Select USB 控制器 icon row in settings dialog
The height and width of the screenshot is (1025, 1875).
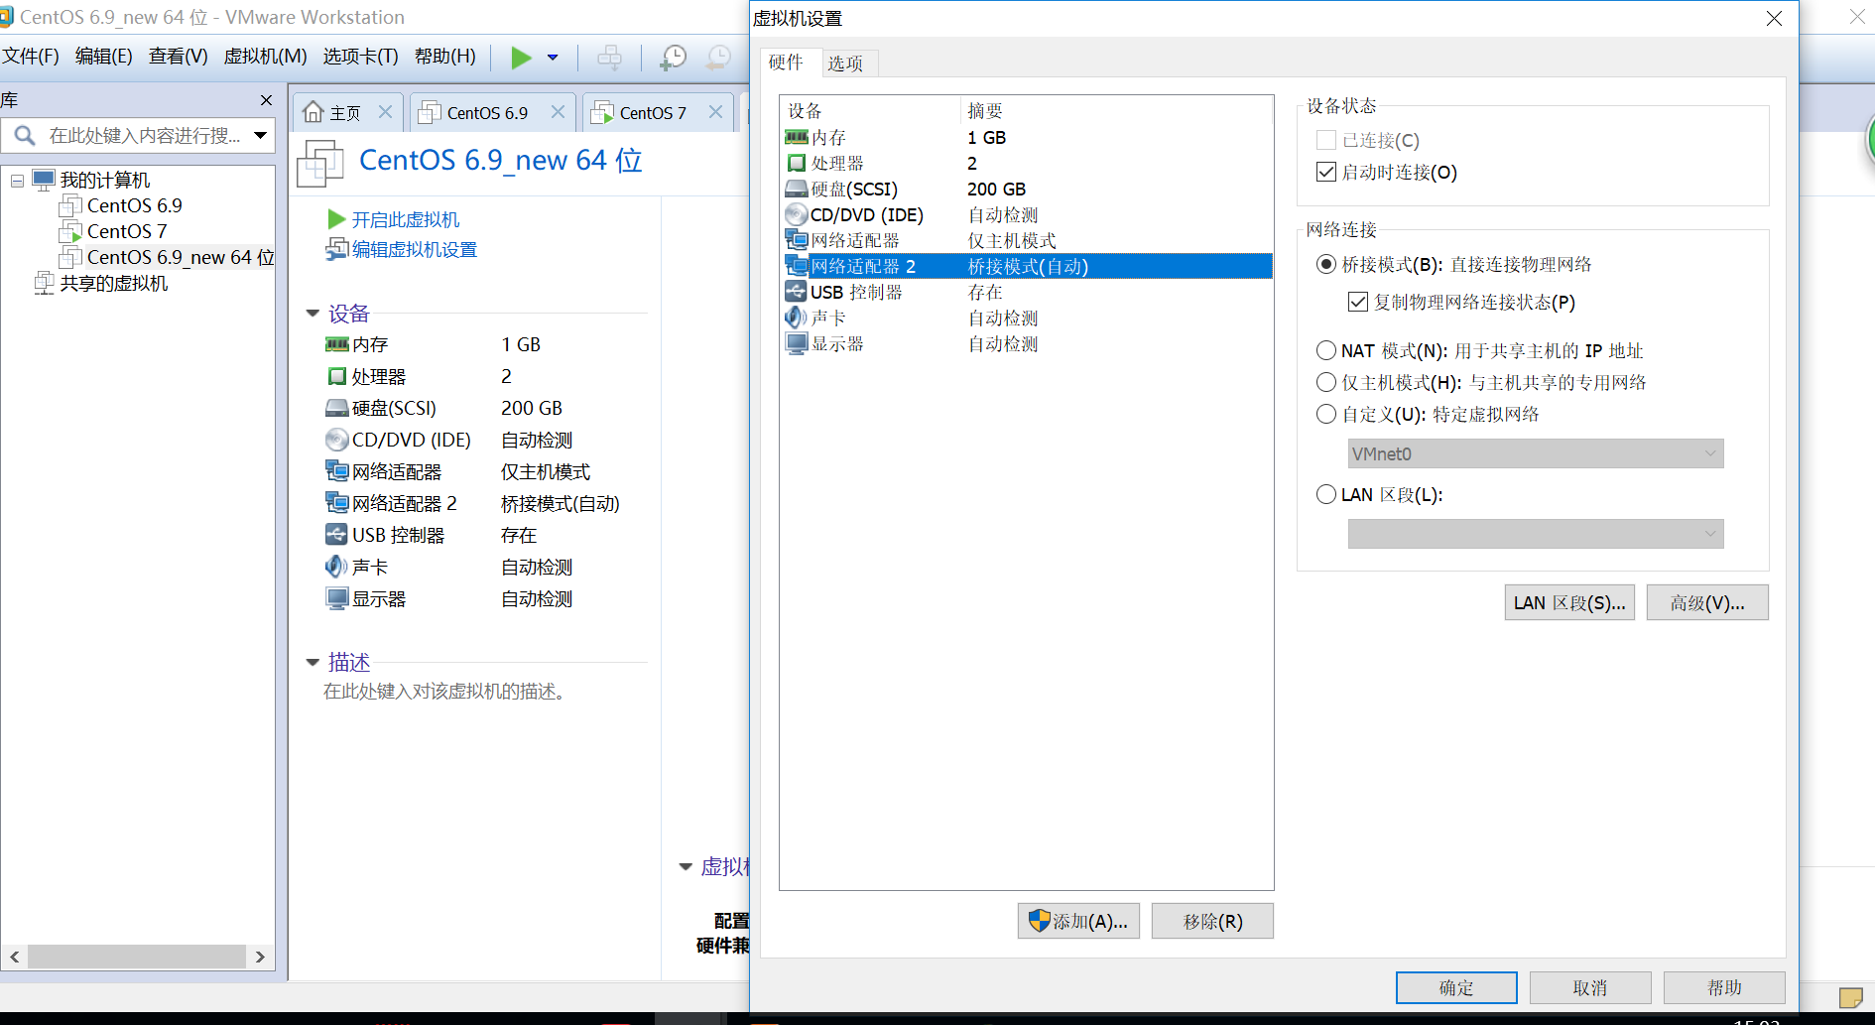click(x=796, y=292)
